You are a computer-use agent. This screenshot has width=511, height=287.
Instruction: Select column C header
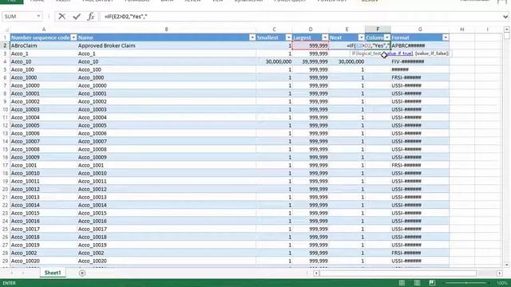(x=274, y=29)
